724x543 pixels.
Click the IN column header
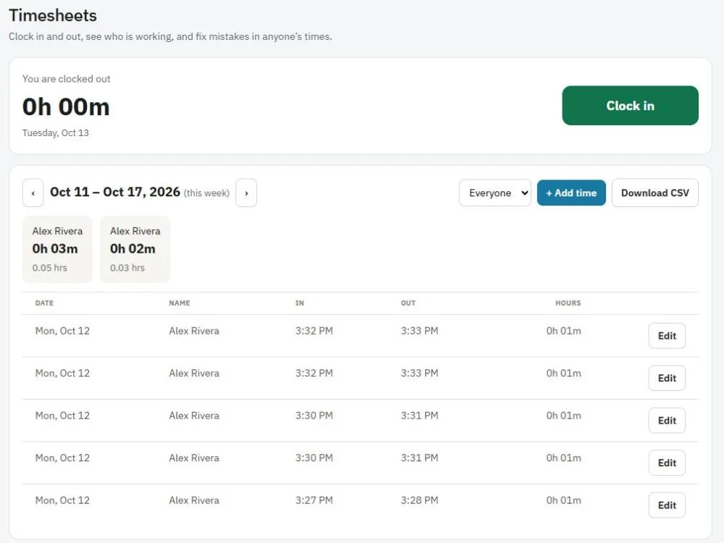300,303
